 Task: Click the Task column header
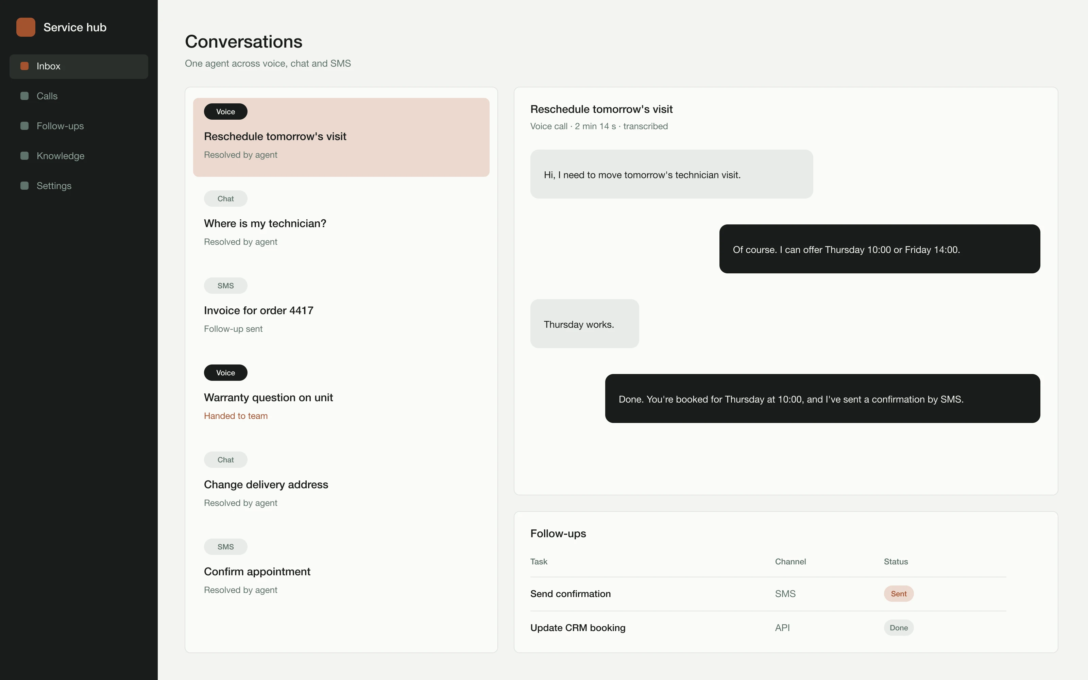(x=539, y=562)
